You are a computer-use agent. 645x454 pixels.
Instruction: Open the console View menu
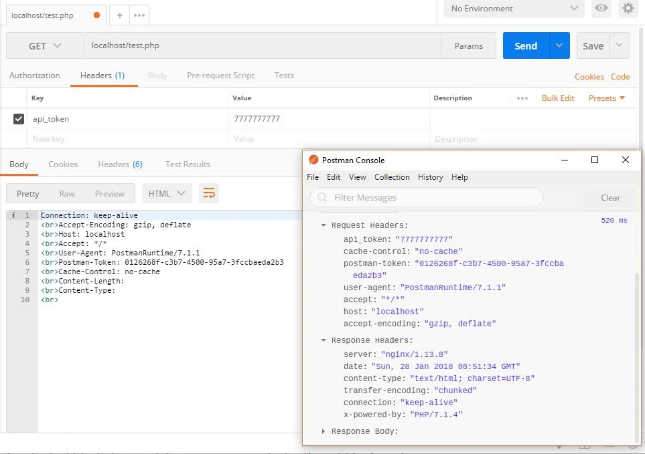click(x=357, y=177)
